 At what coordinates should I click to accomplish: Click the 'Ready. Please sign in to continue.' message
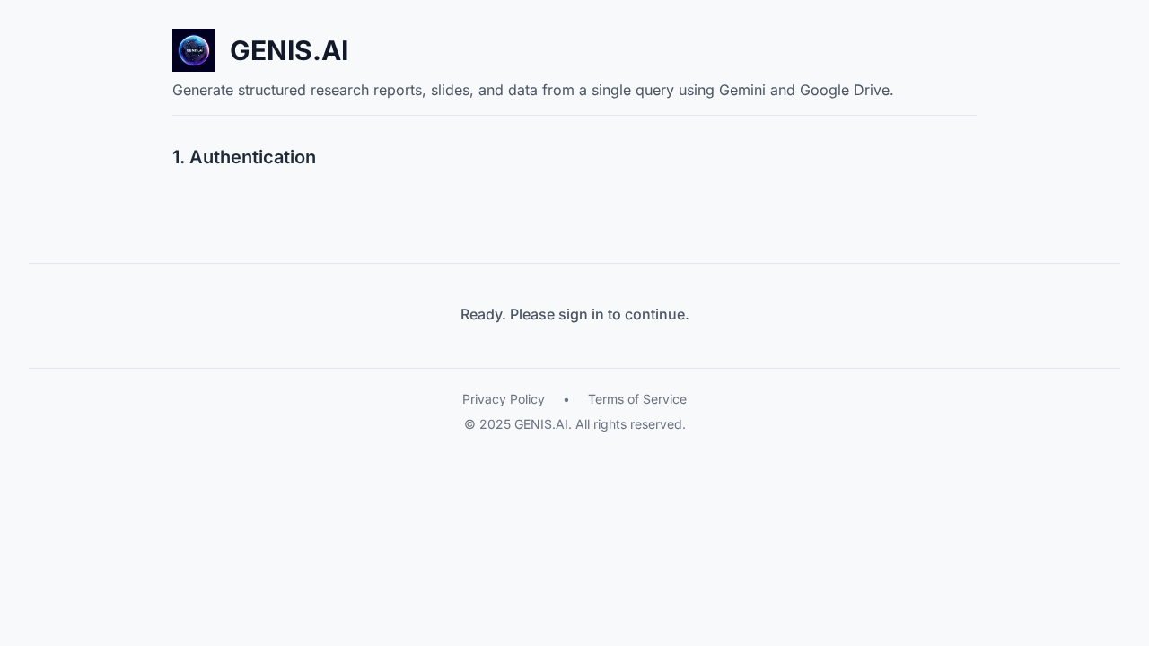click(574, 314)
